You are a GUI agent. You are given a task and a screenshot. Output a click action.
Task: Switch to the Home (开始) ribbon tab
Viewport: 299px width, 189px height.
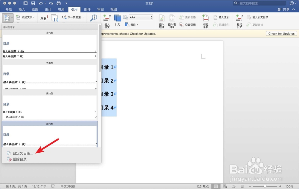coord(9,9)
